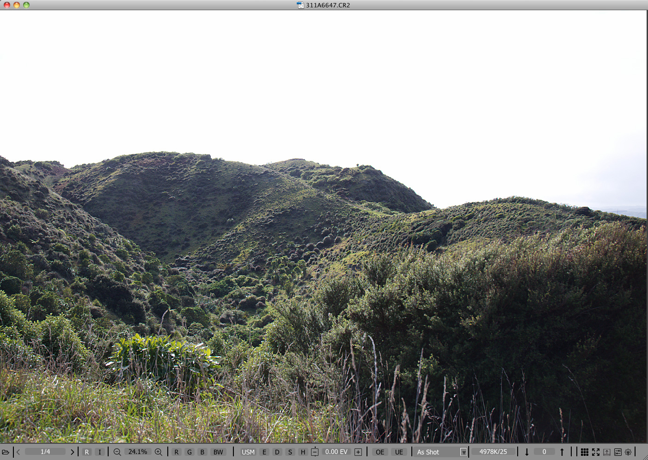Expand the As Shot white balance dropdown

point(463,452)
